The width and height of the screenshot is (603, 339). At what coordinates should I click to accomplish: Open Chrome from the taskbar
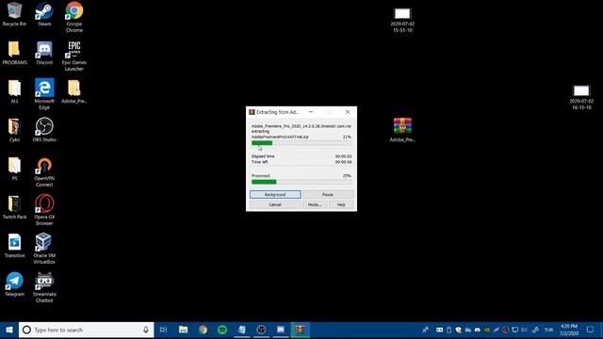(203, 330)
